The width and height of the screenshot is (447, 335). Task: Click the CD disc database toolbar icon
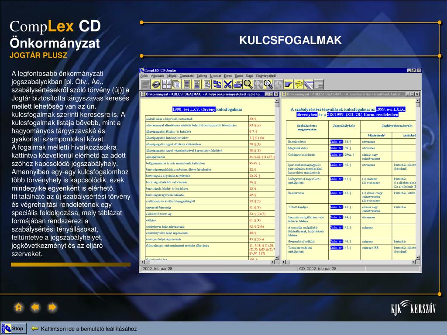(x=156, y=84)
